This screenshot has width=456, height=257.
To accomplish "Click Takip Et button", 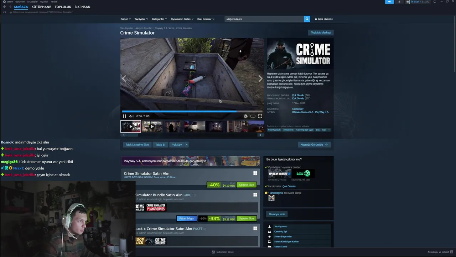I will coord(160,145).
